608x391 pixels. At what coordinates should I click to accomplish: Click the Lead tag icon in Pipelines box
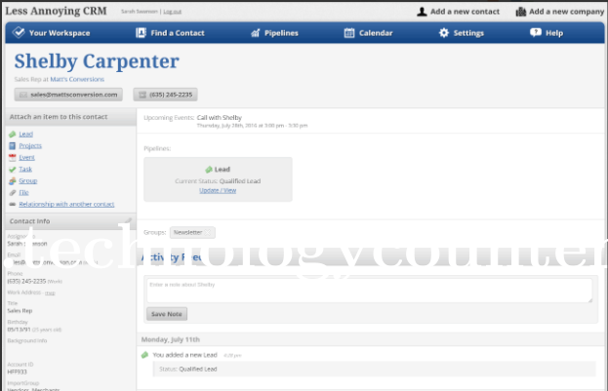click(209, 170)
